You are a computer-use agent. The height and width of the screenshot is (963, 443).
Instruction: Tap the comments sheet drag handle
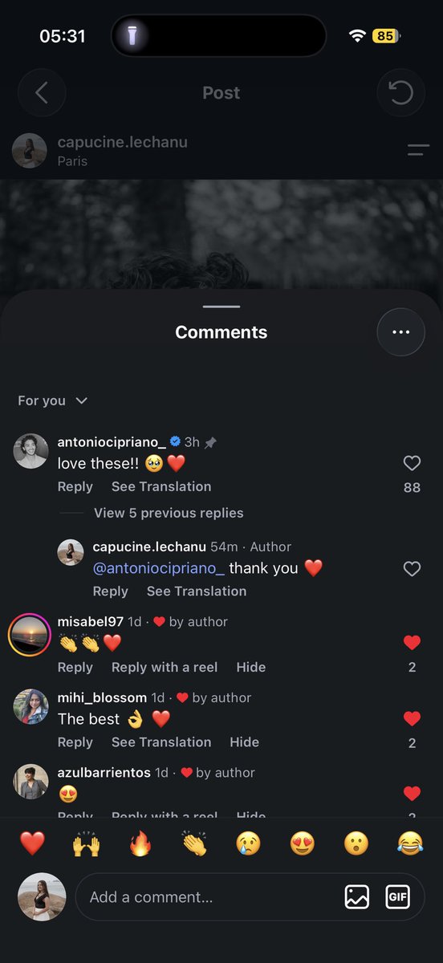pyautogui.click(x=221, y=307)
